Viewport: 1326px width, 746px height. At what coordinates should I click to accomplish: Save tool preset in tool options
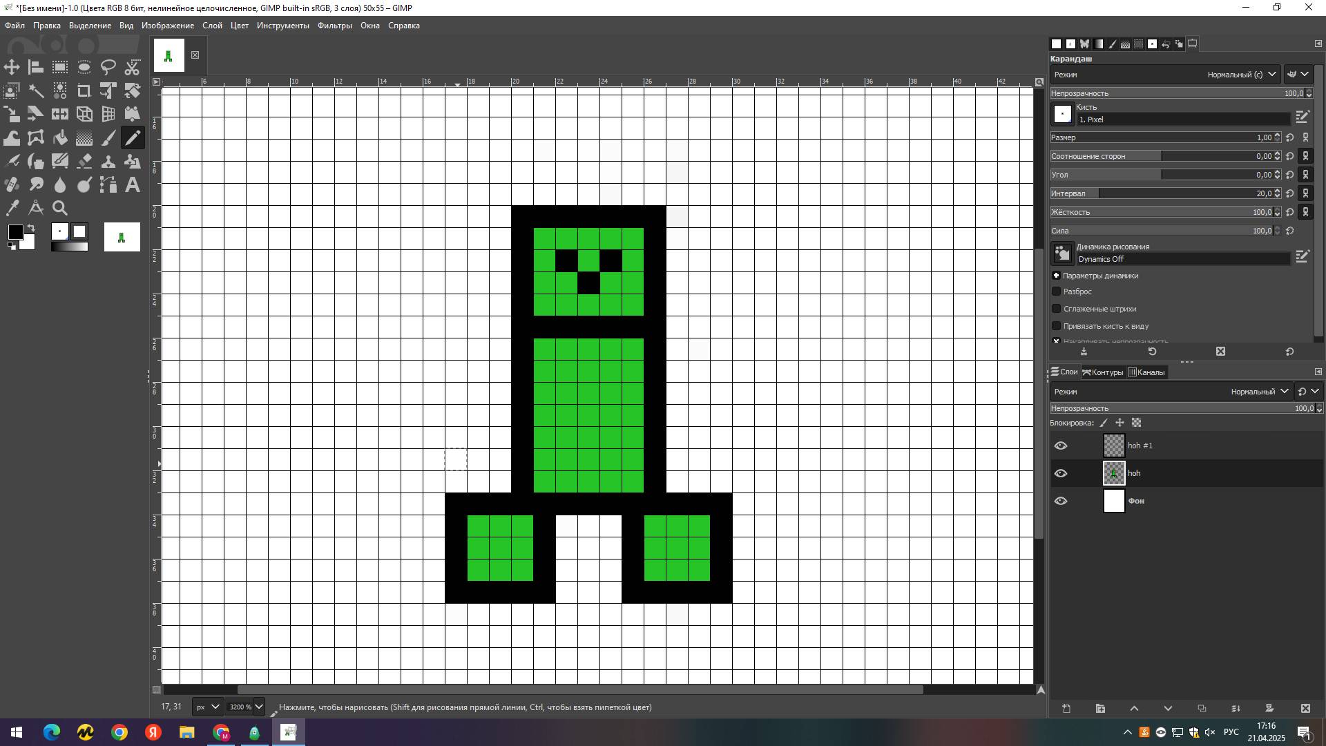click(1084, 352)
